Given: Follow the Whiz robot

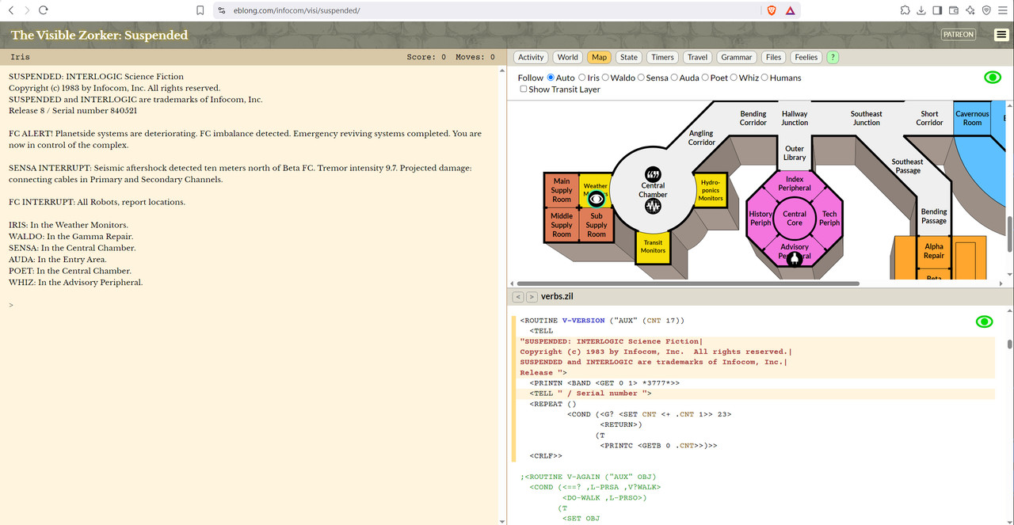Looking at the screenshot, I should click(734, 78).
